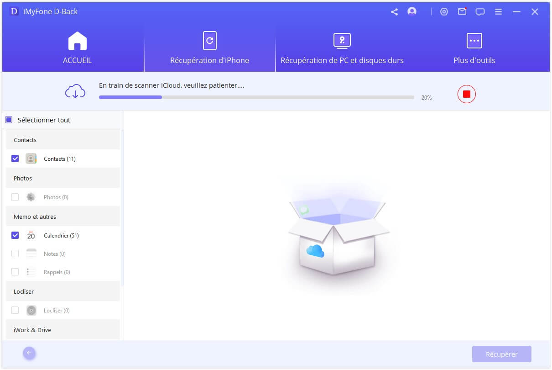Open the feedback chat bubble icon

pos(480,12)
